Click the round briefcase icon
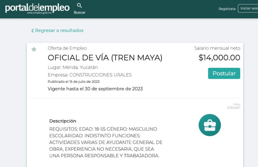The width and height of the screenshot is (258, 167). 210,125
